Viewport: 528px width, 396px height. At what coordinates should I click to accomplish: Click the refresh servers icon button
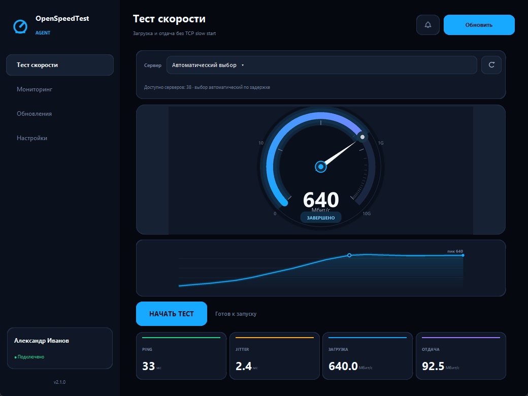coord(491,65)
